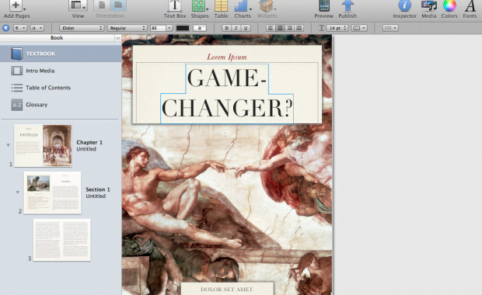Open the columns layout dropdown
The height and width of the screenshot is (295, 482).
coord(359,28)
